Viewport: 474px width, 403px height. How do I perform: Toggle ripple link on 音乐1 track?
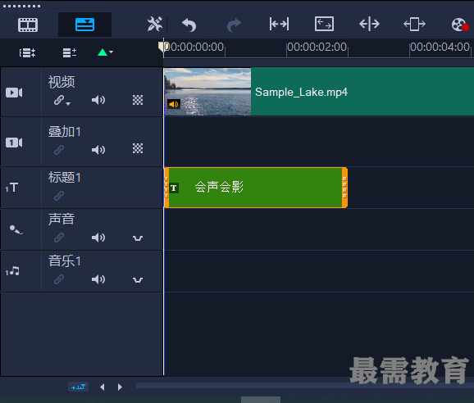59,279
